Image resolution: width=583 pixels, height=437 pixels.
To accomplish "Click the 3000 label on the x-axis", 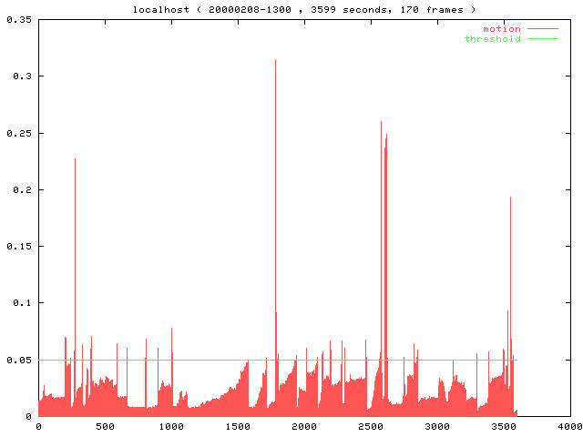I will [x=437, y=426].
